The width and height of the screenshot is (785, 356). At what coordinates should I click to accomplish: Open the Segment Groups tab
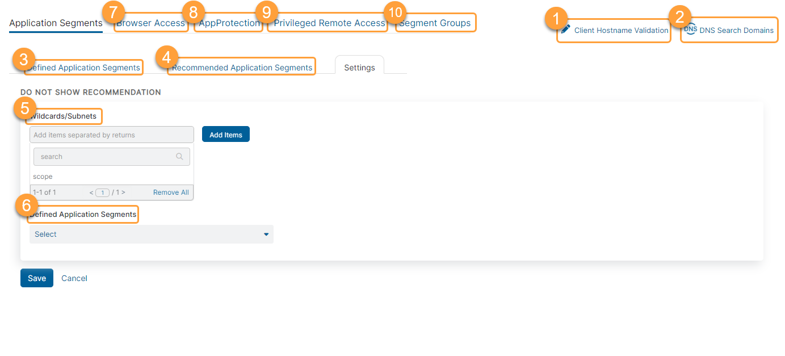pyautogui.click(x=435, y=23)
